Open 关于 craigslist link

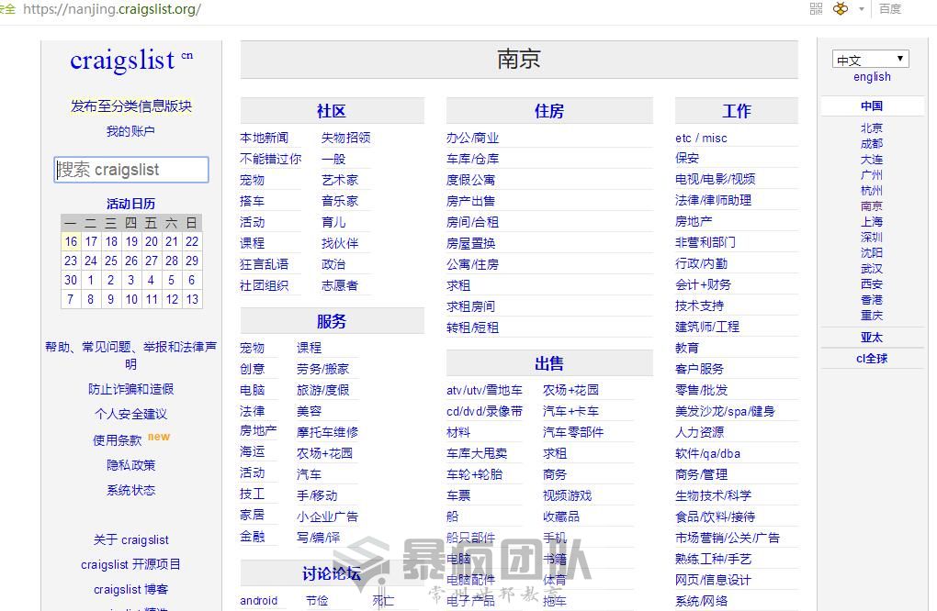pos(130,540)
